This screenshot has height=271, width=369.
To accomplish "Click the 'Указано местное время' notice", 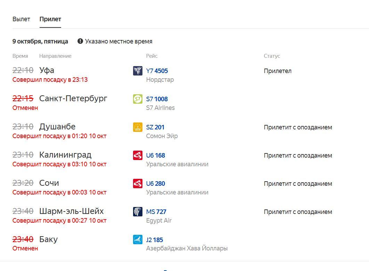I will click(x=118, y=41).
